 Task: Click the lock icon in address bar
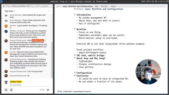coord(4,6)
